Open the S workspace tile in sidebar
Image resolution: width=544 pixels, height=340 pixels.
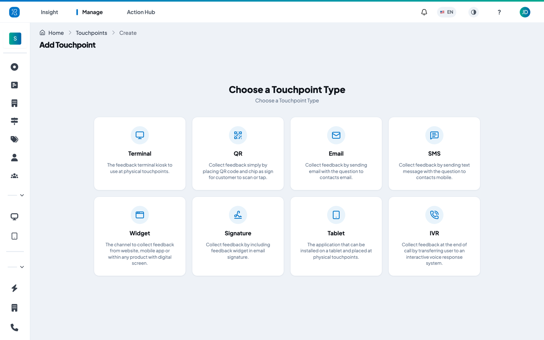point(15,39)
